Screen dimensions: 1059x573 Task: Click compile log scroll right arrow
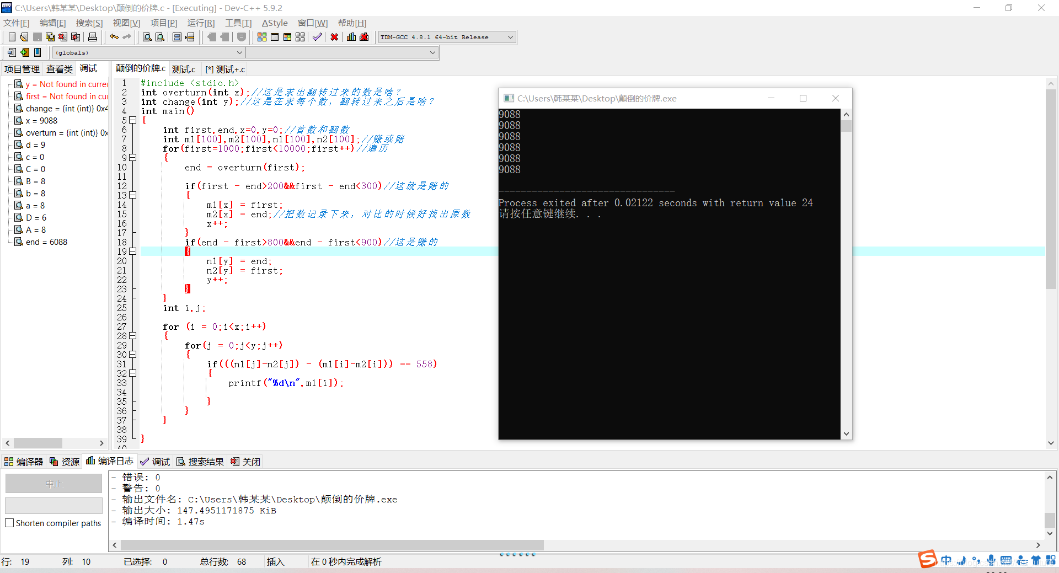tap(1038, 545)
